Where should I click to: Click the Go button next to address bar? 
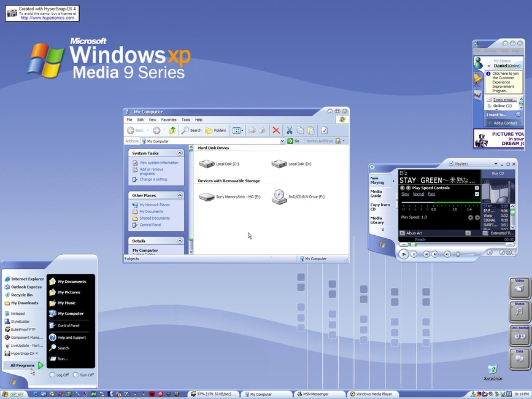pyautogui.click(x=293, y=141)
